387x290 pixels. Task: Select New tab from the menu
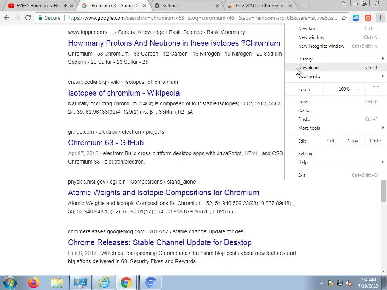coord(336,29)
